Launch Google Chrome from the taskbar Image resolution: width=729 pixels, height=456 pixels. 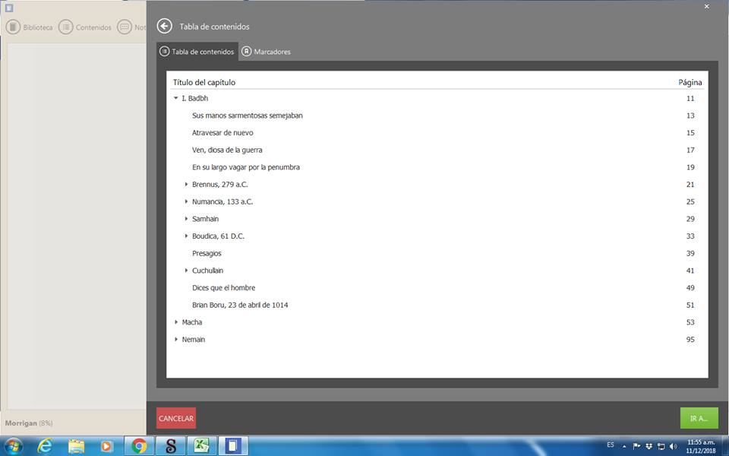click(x=139, y=446)
